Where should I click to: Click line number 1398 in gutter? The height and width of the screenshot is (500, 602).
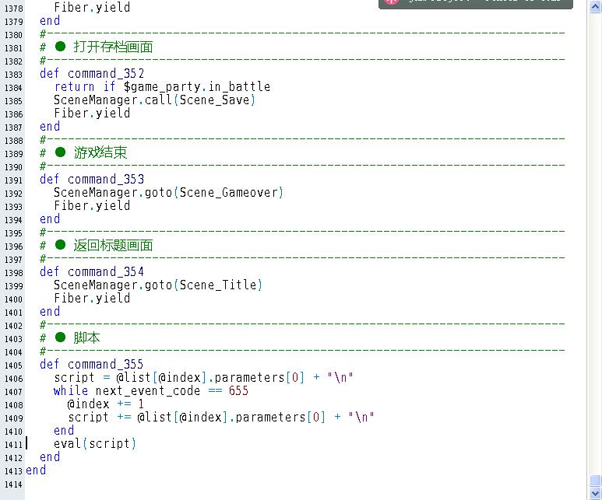pyautogui.click(x=13, y=273)
